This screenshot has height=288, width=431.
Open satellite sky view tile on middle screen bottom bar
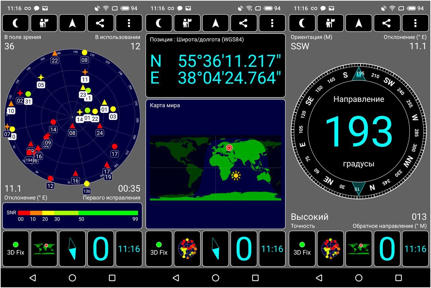coord(187,249)
